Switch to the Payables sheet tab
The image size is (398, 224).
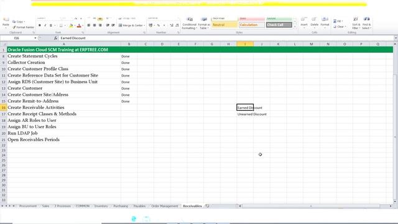point(139,206)
